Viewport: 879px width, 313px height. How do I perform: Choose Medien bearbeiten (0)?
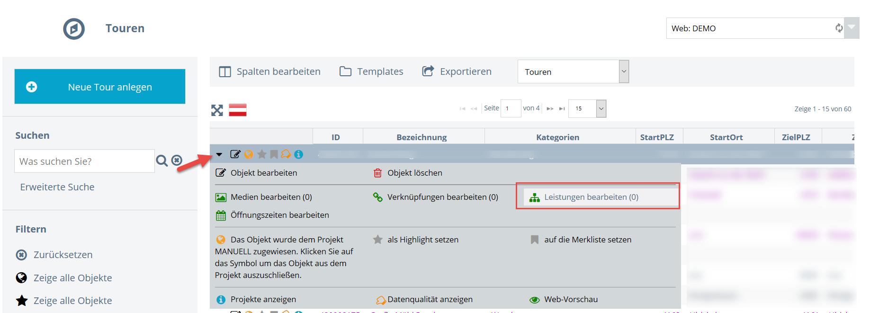[264, 197]
